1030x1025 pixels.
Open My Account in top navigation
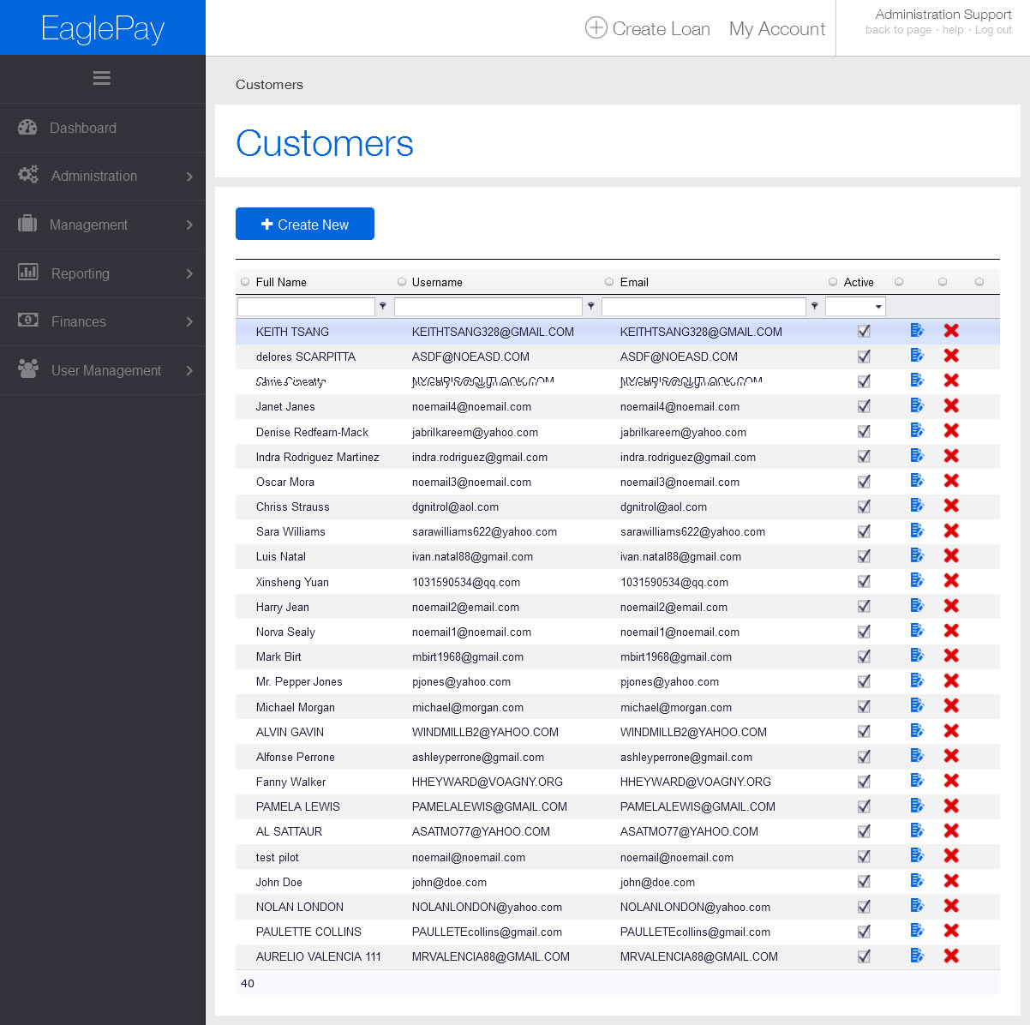pos(776,29)
